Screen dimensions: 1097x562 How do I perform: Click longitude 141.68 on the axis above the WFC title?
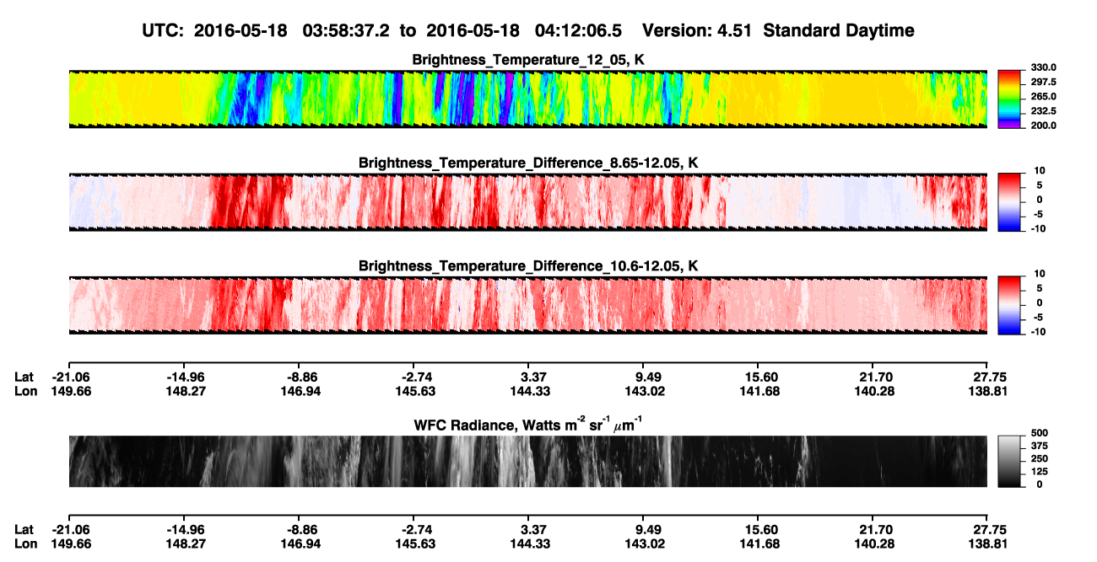pos(759,391)
